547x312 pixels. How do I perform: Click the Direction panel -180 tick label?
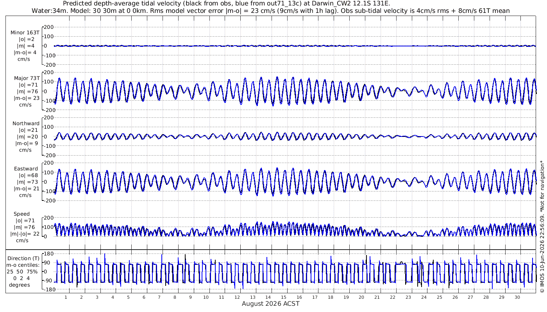click(x=47, y=289)
